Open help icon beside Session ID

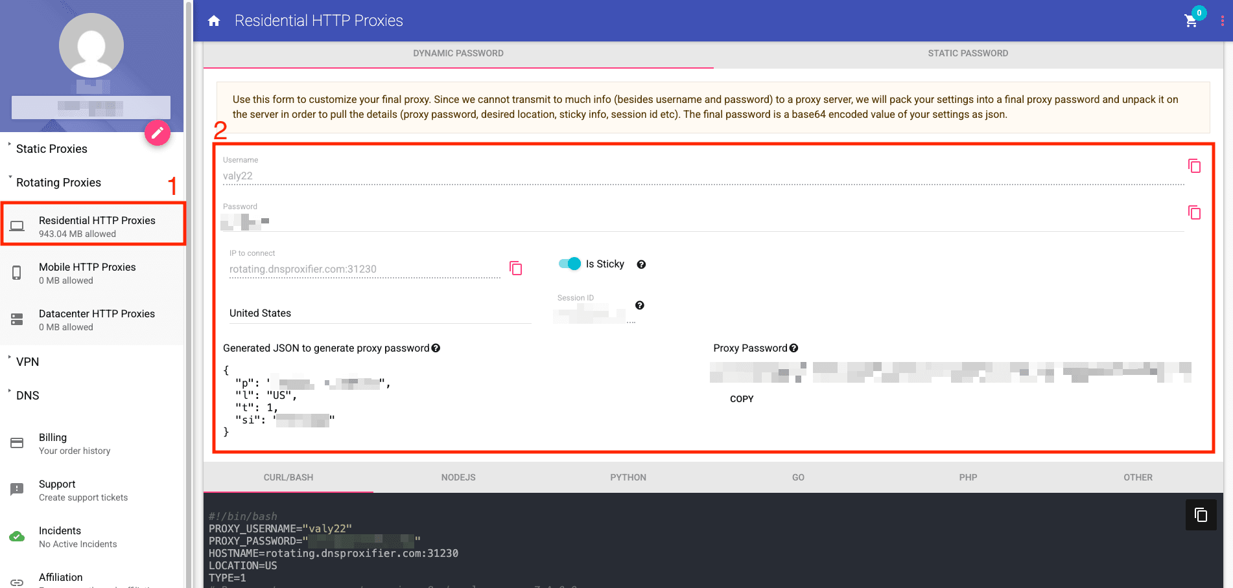pyautogui.click(x=639, y=305)
